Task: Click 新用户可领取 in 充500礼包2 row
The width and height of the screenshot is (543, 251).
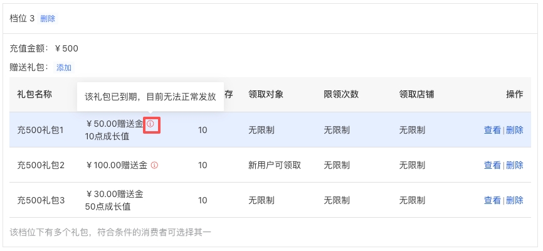Action: click(x=275, y=166)
